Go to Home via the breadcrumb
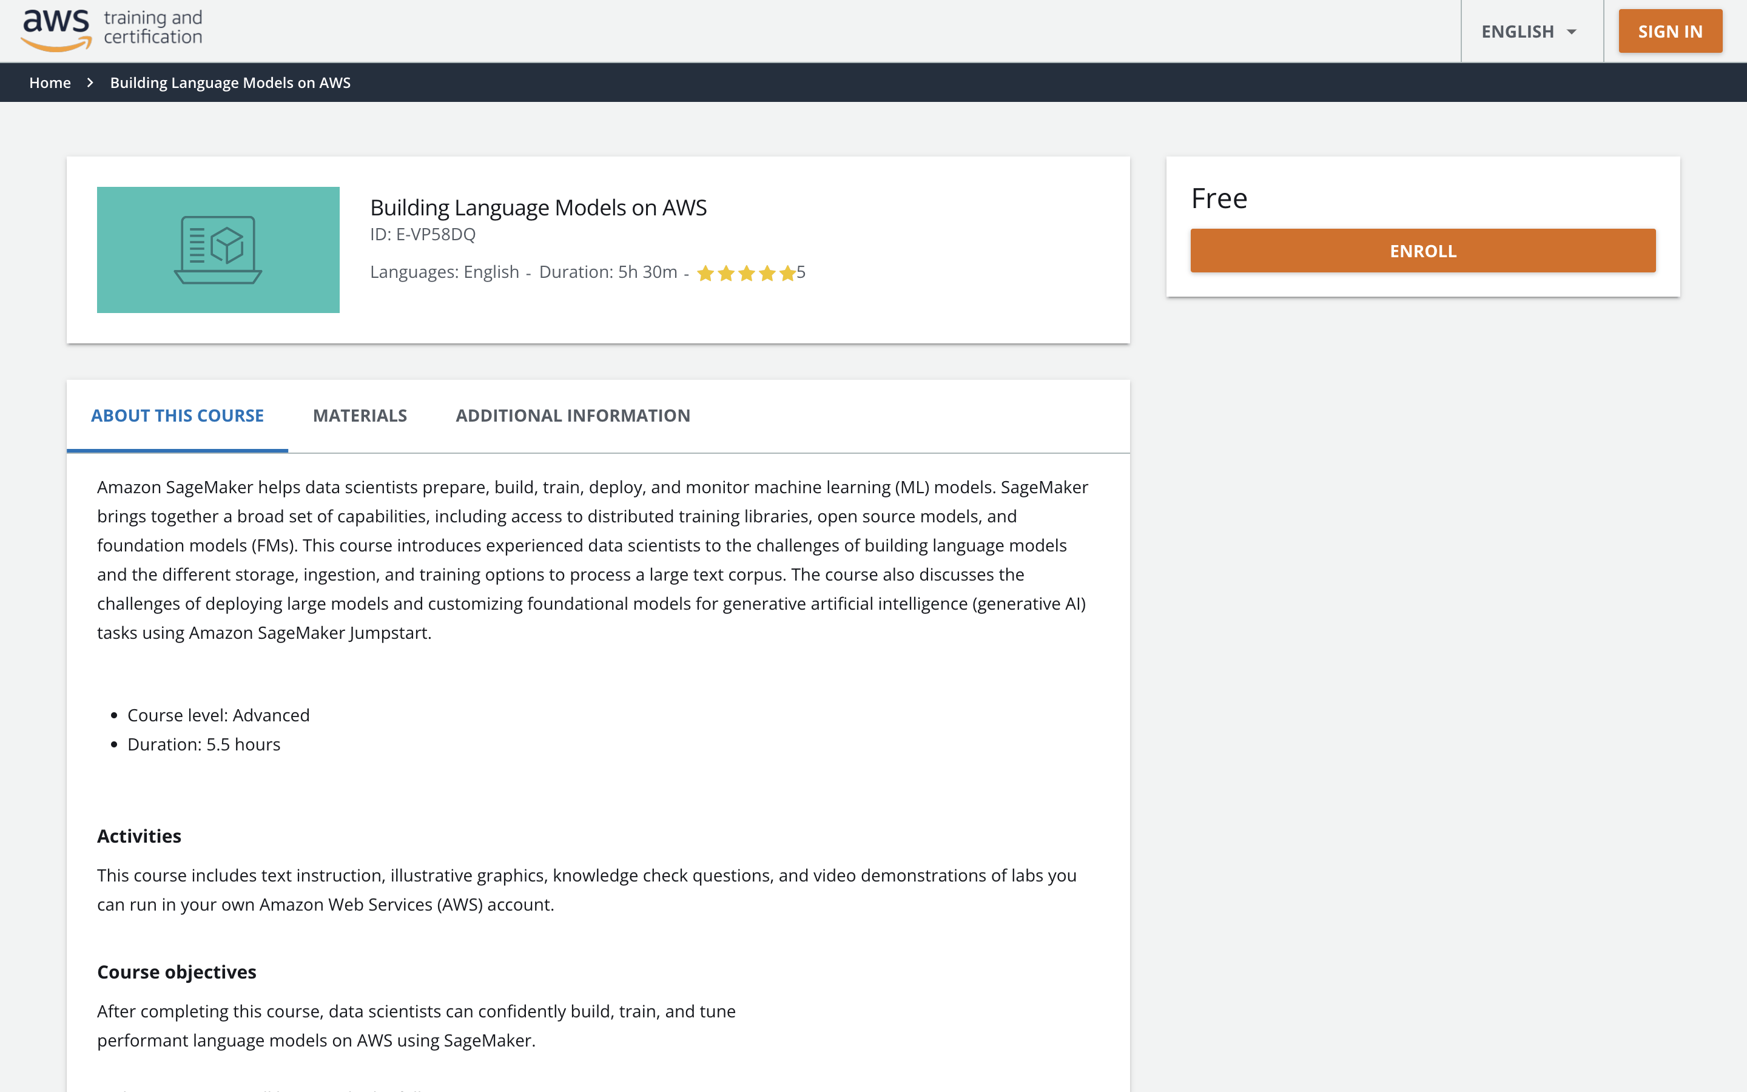 50,83
